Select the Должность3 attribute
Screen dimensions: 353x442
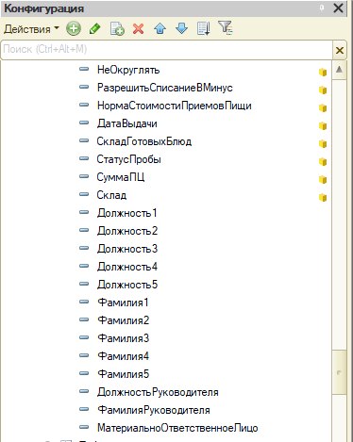tap(127, 249)
